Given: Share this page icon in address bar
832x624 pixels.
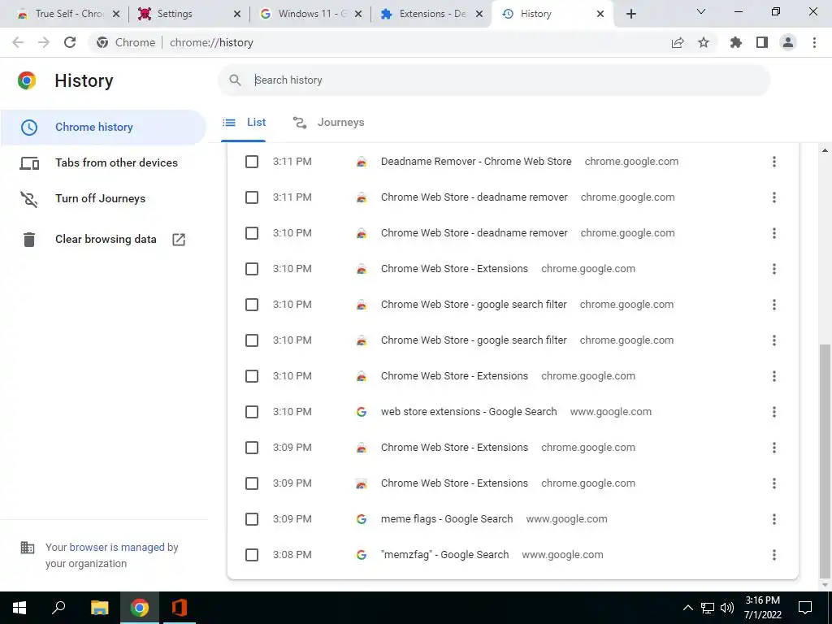Looking at the screenshot, I should click(x=678, y=42).
